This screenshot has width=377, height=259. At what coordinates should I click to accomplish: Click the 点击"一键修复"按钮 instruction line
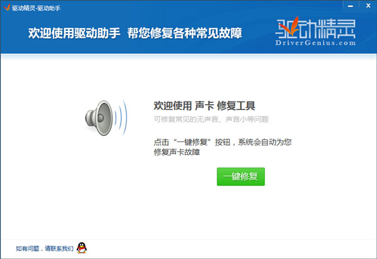pyautogui.click(x=222, y=142)
